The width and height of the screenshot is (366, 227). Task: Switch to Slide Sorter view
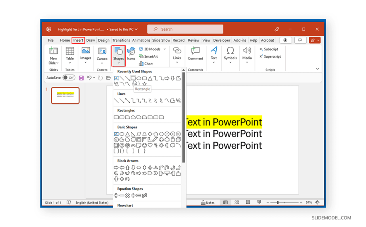(x=237, y=203)
